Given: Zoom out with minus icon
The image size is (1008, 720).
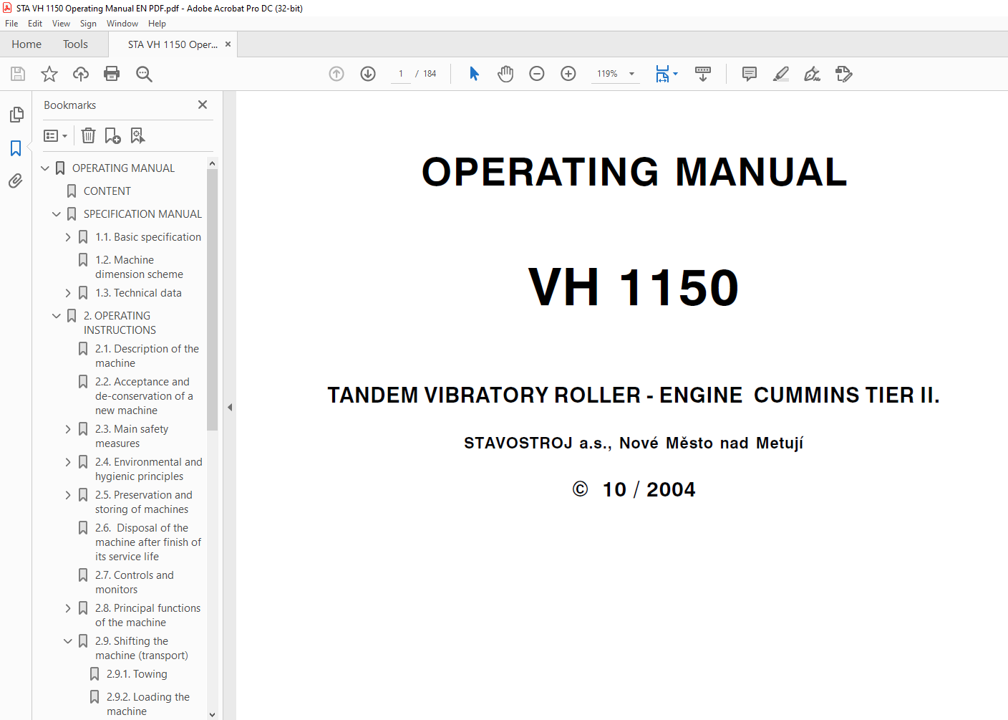Looking at the screenshot, I should (537, 74).
